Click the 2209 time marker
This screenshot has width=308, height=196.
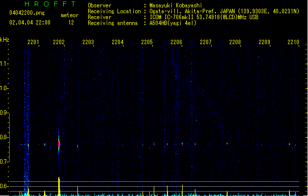pos(264,42)
